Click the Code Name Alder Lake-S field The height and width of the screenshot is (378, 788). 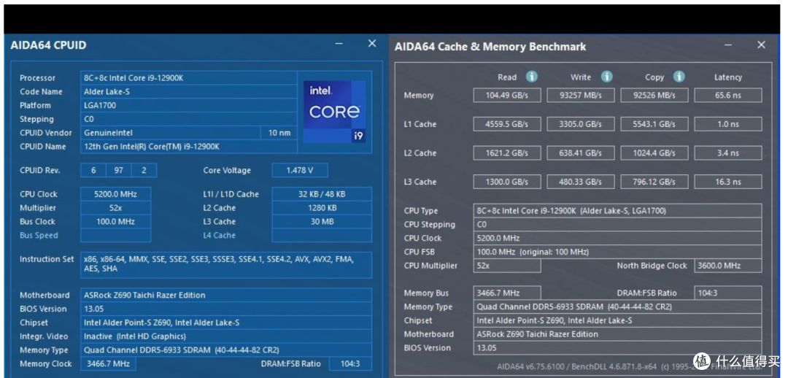click(x=188, y=91)
